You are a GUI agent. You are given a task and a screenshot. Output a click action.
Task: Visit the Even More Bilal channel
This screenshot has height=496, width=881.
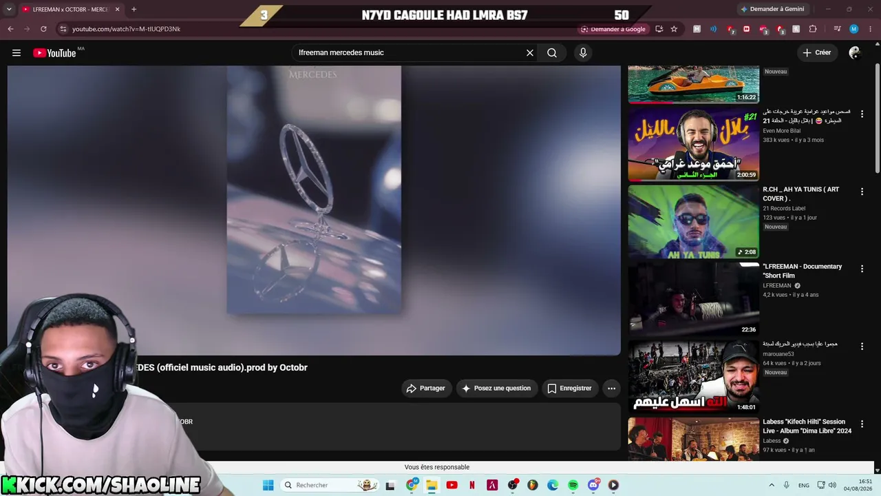(781, 131)
